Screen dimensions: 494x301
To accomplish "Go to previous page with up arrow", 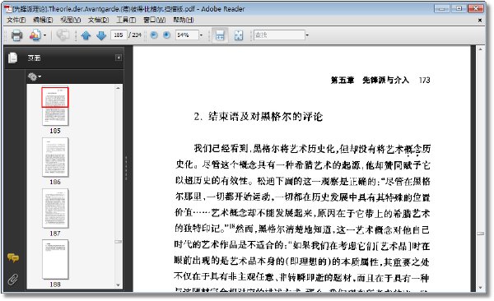I will (x=86, y=35).
